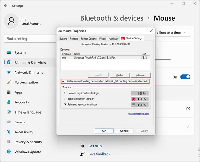The image size is (200, 162).
Task: Open Accounts from the sidebar
Action: click(22, 102)
